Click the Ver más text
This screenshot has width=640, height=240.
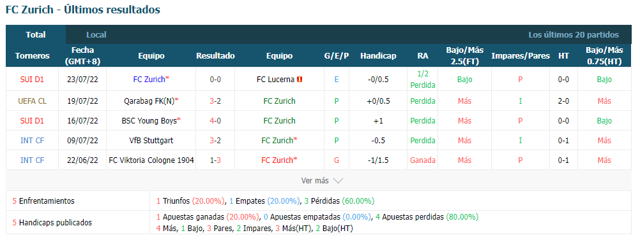coord(315,181)
